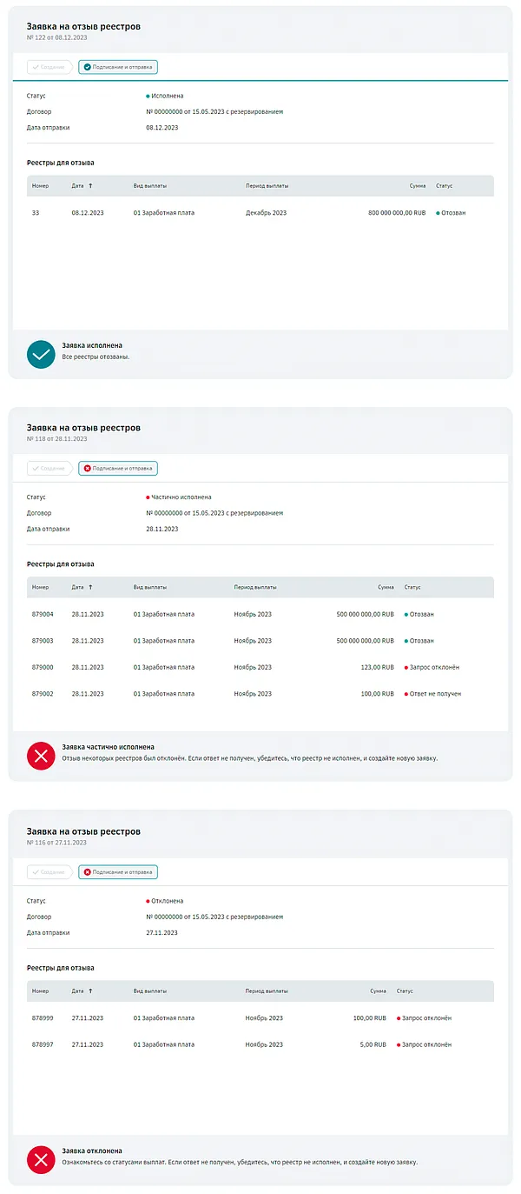Select registry number 33 row

(260, 212)
